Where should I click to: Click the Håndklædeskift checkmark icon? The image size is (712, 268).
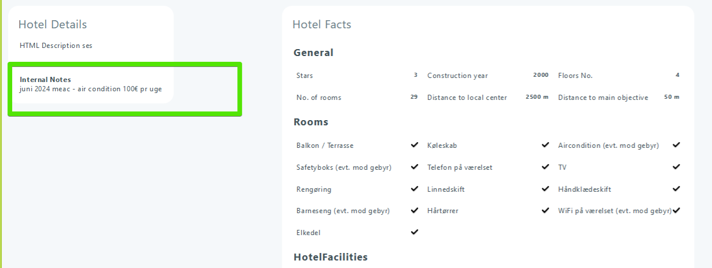(676, 189)
